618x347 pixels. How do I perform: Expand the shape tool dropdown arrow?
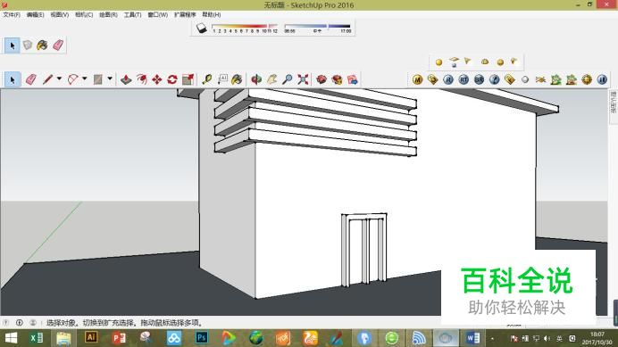pos(110,78)
